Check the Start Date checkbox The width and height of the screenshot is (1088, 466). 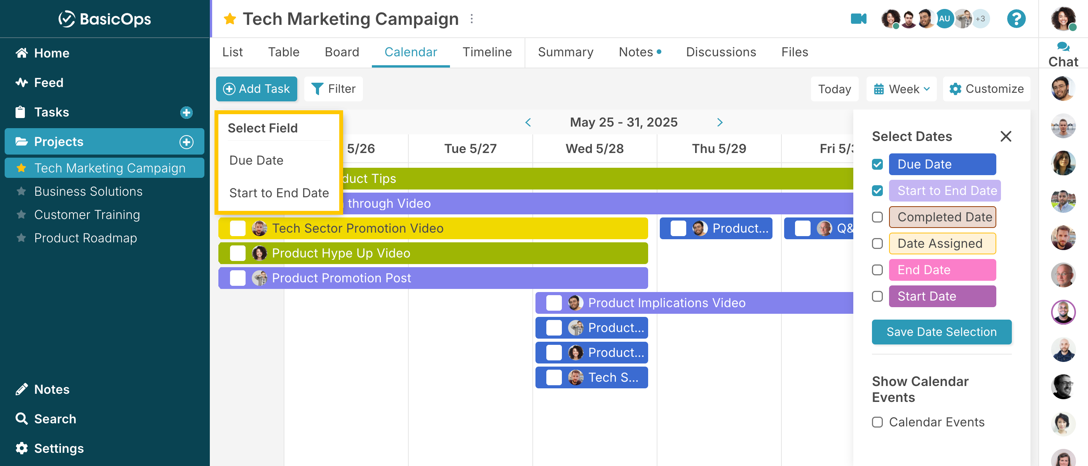click(877, 296)
